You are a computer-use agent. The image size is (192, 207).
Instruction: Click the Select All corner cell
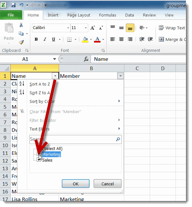point(5,68)
